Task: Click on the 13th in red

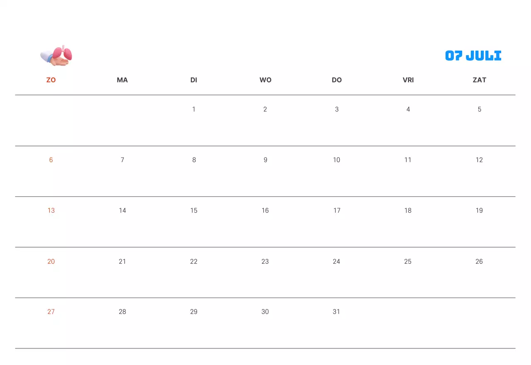Action: 51,211
